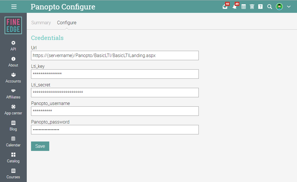The height and width of the screenshot is (182, 297).
Task: Open Blog in the sidebar
Action: point(13,126)
